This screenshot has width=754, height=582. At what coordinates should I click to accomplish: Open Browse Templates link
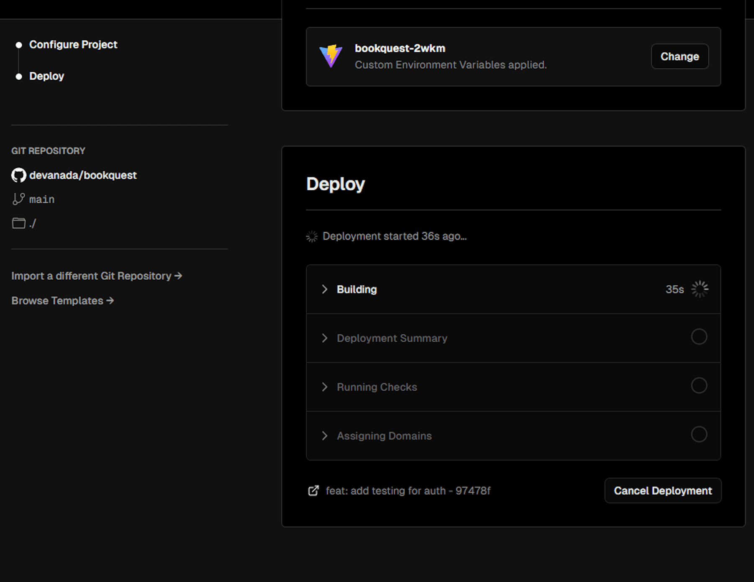click(63, 301)
